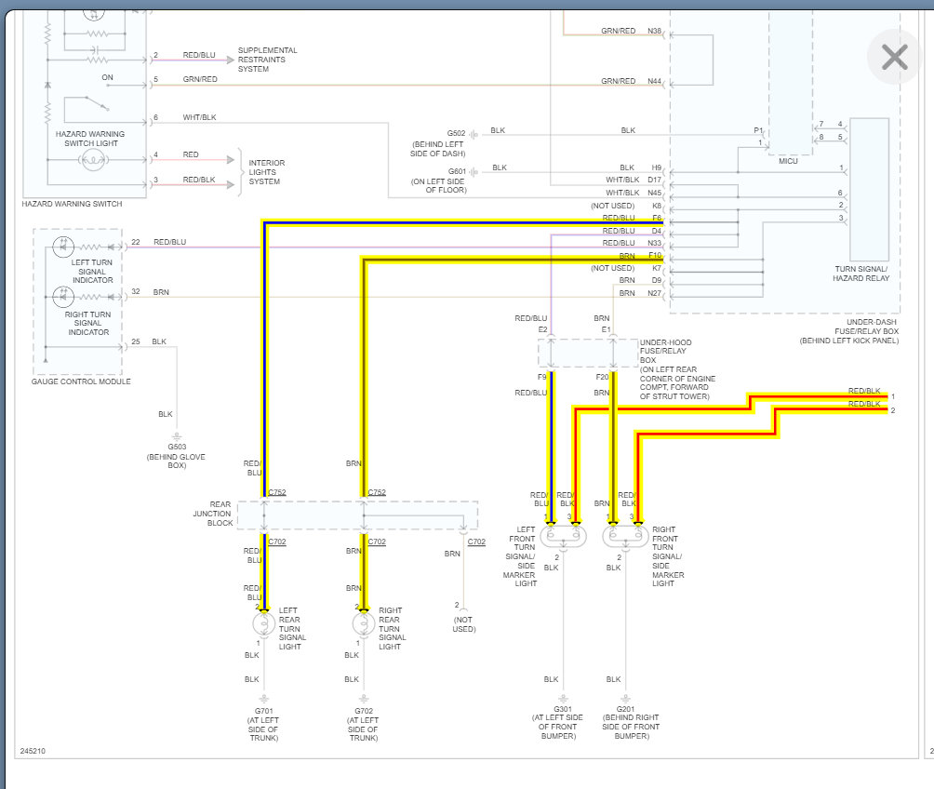This screenshot has height=789, width=934.
Task: Click the RIGHT TURN SIGNAL INDICATOR label
Action: 88,323
